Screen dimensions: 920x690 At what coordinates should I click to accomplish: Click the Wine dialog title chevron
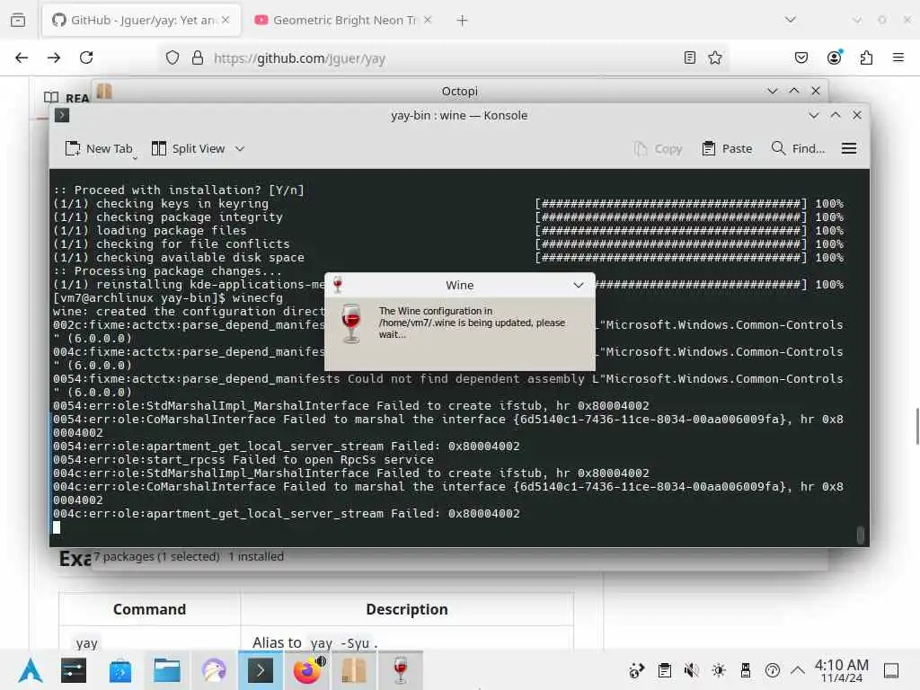click(579, 285)
